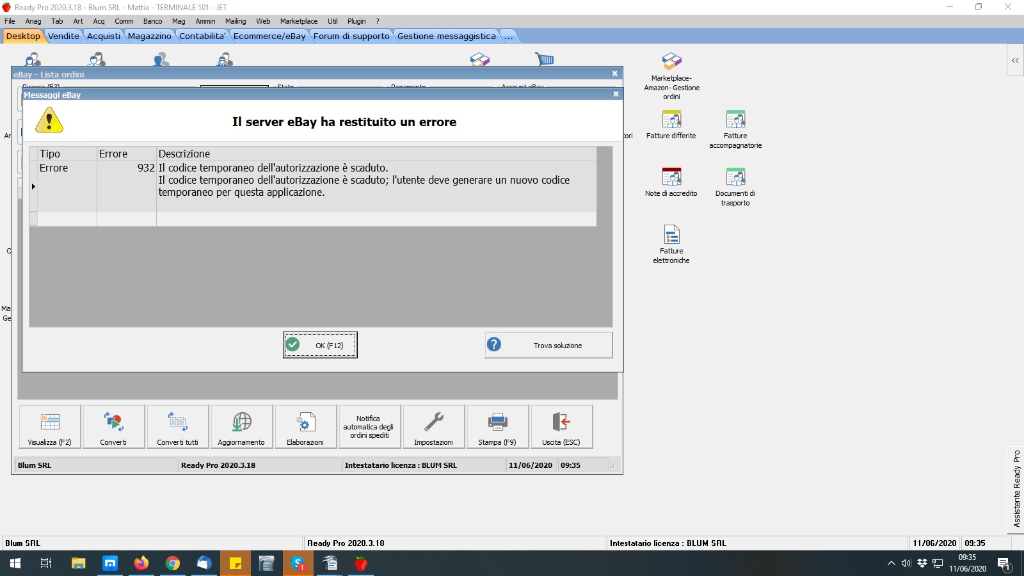This screenshot has height=576, width=1024.
Task: Open the File menu
Action: pos(10,21)
